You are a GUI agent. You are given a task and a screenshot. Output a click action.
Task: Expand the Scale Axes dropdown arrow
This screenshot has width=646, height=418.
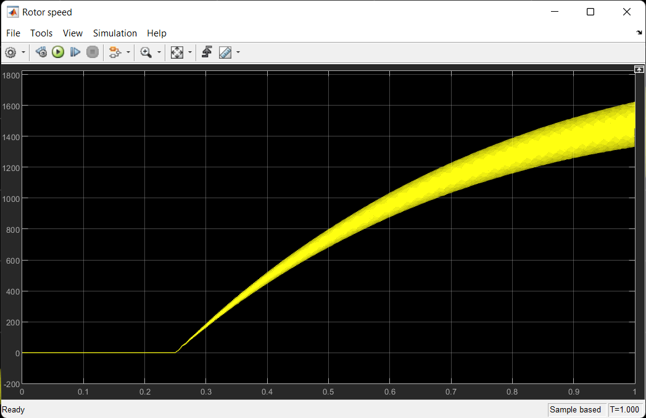[190, 52]
